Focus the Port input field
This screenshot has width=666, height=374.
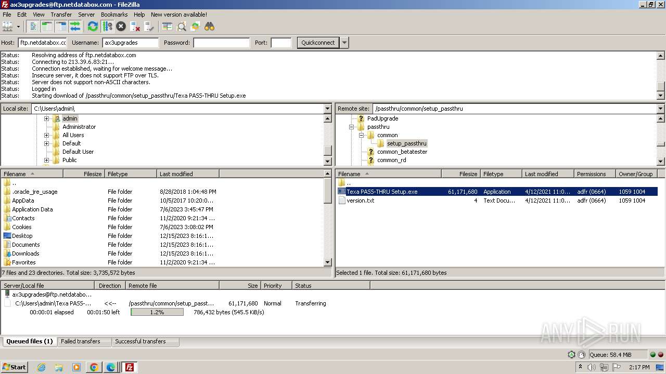[281, 43]
